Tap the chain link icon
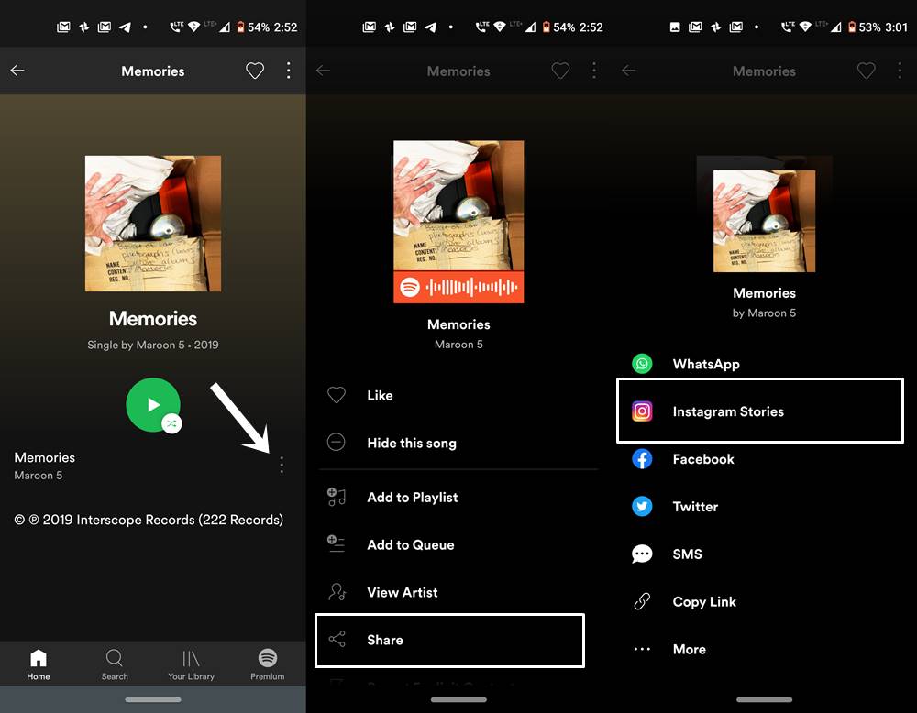This screenshot has height=713, width=917. tap(642, 601)
